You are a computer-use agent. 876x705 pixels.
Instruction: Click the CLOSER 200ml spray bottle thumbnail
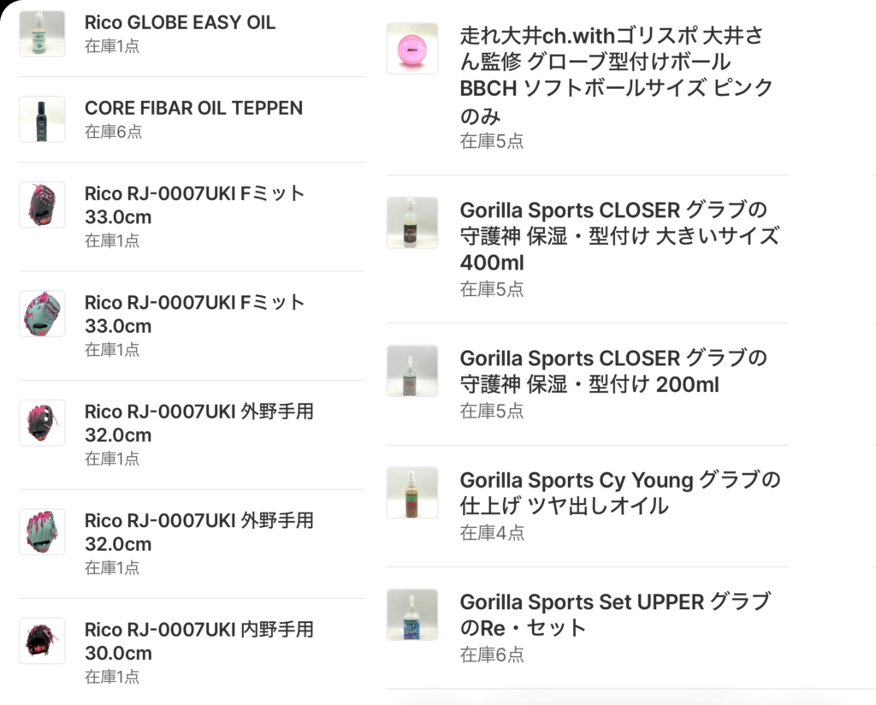[411, 370]
